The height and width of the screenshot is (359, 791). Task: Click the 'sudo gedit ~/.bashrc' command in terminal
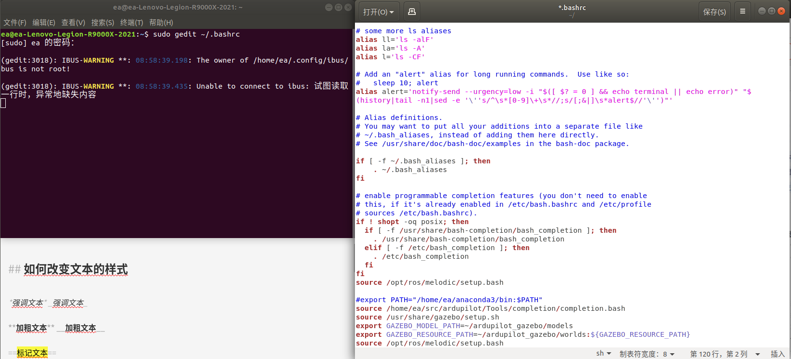point(197,34)
